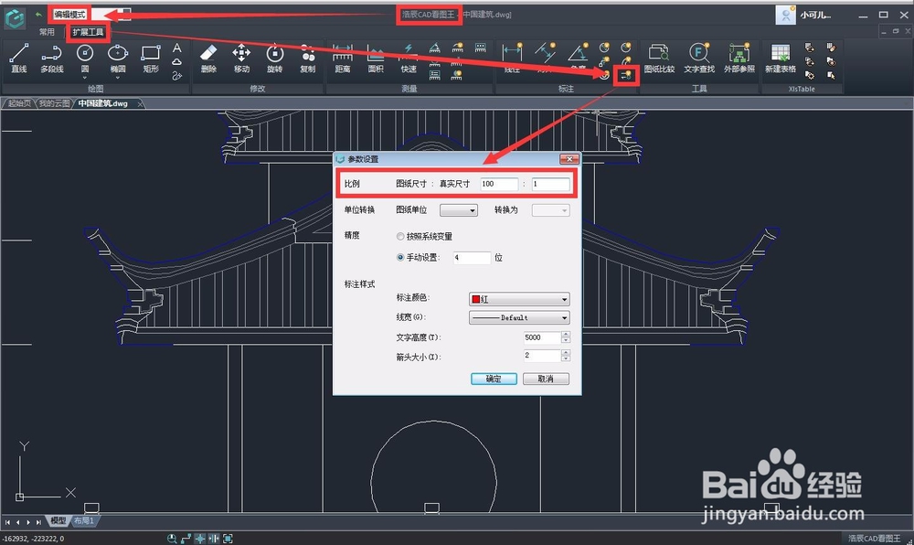Switch to the 布局1 layout tab
914x545 pixels.
point(84,520)
